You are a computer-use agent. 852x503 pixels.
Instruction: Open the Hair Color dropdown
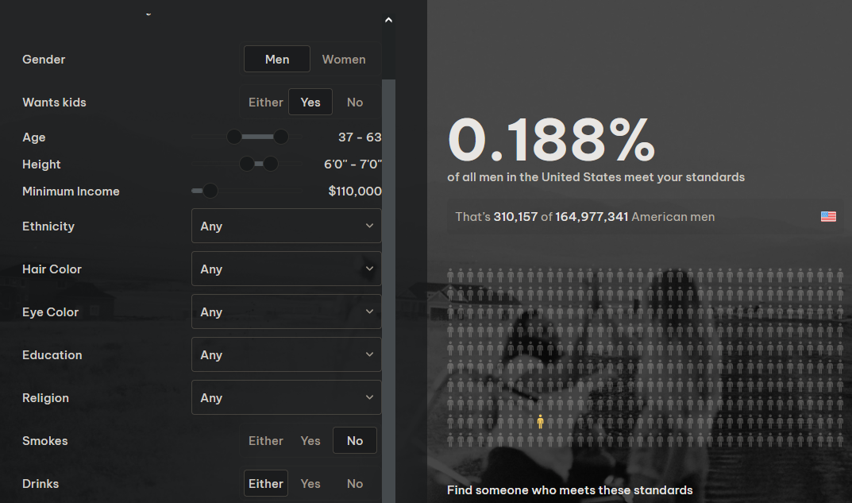[x=287, y=269]
